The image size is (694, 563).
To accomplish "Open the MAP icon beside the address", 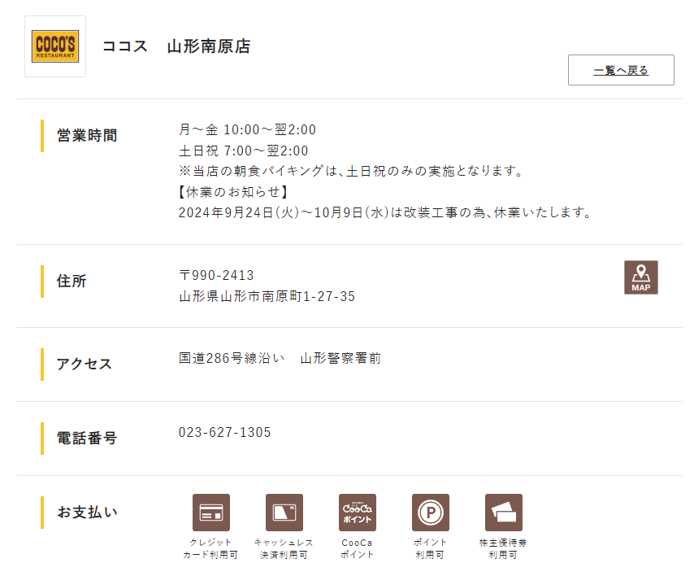I will point(640,277).
